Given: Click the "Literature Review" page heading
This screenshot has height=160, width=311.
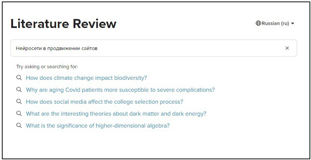Looking at the screenshot, I should pos(63,23).
